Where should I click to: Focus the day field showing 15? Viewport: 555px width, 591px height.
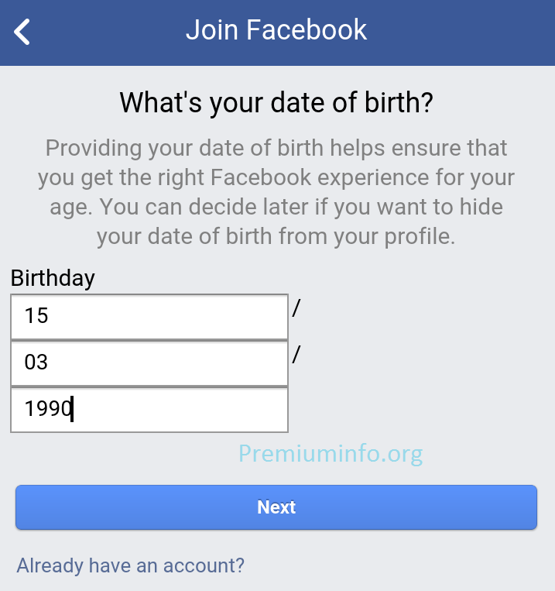[149, 317]
